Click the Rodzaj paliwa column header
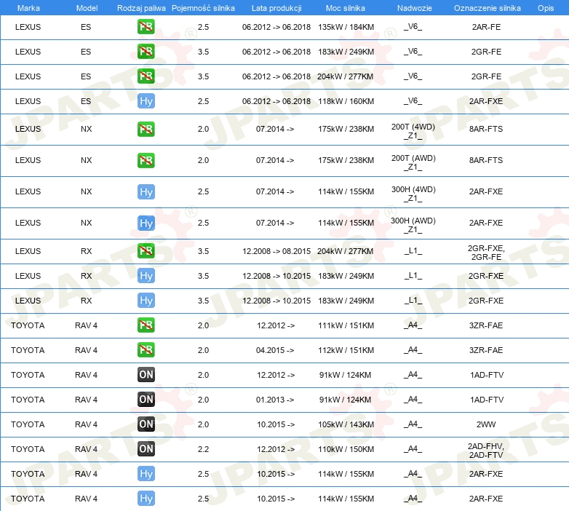Screen dimensions: 569x511 (141, 8)
